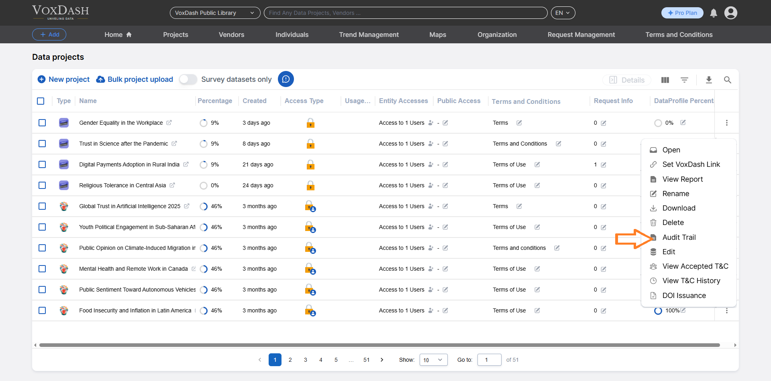
Task: Navigate to the Trend Management tab
Action: click(x=369, y=34)
